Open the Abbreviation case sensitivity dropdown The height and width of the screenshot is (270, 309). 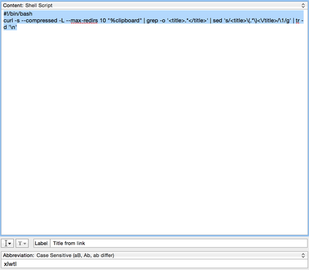click(x=154, y=255)
